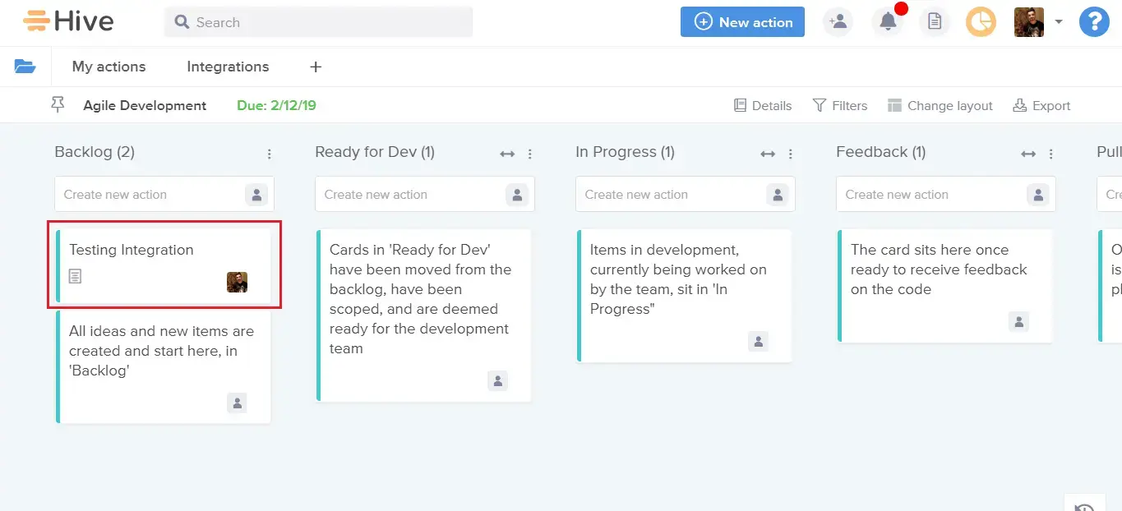Screen dimensions: 1122x511
Task: Open the Testing Integration card
Action: click(132, 250)
